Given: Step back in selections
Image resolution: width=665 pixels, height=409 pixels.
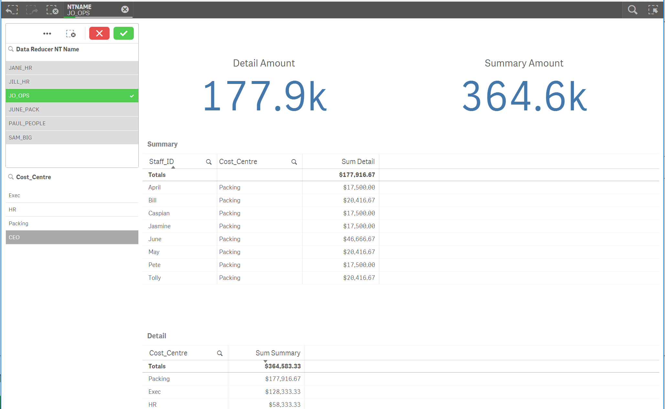Looking at the screenshot, I should pos(12,10).
